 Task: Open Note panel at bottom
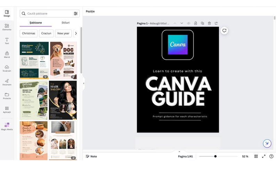91,156
